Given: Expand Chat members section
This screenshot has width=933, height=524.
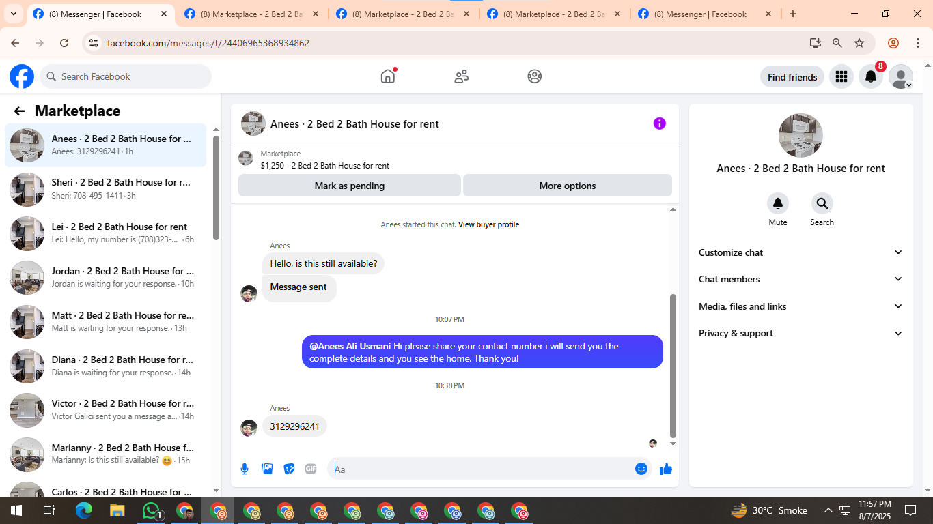Looking at the screenshot, I should tap(800, 279).
